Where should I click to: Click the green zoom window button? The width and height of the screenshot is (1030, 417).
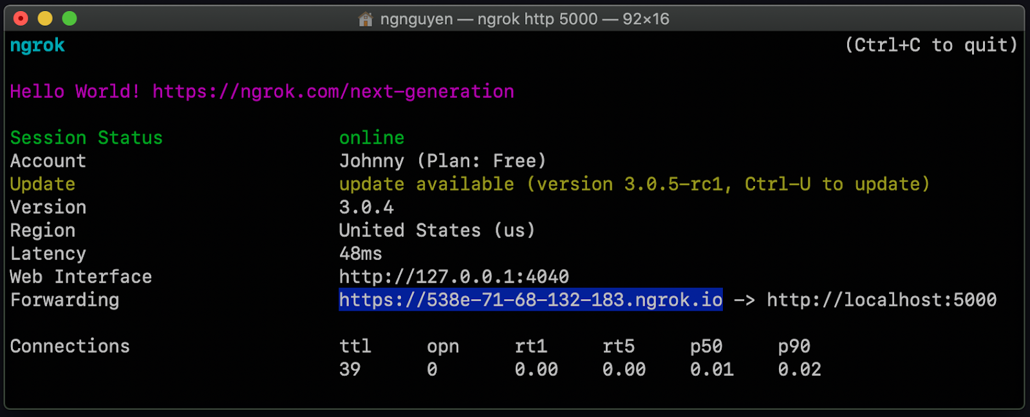[x=70, y=19]
